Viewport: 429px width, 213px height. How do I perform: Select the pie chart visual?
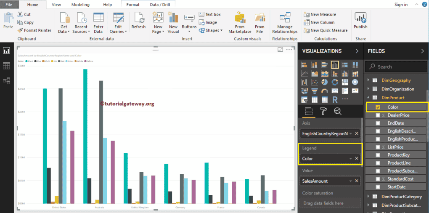click(x=325, y=82)
